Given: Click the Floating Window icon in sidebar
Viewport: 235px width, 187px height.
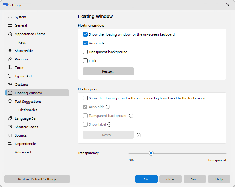Looking at the screenshot, I should tap(10, 93).
